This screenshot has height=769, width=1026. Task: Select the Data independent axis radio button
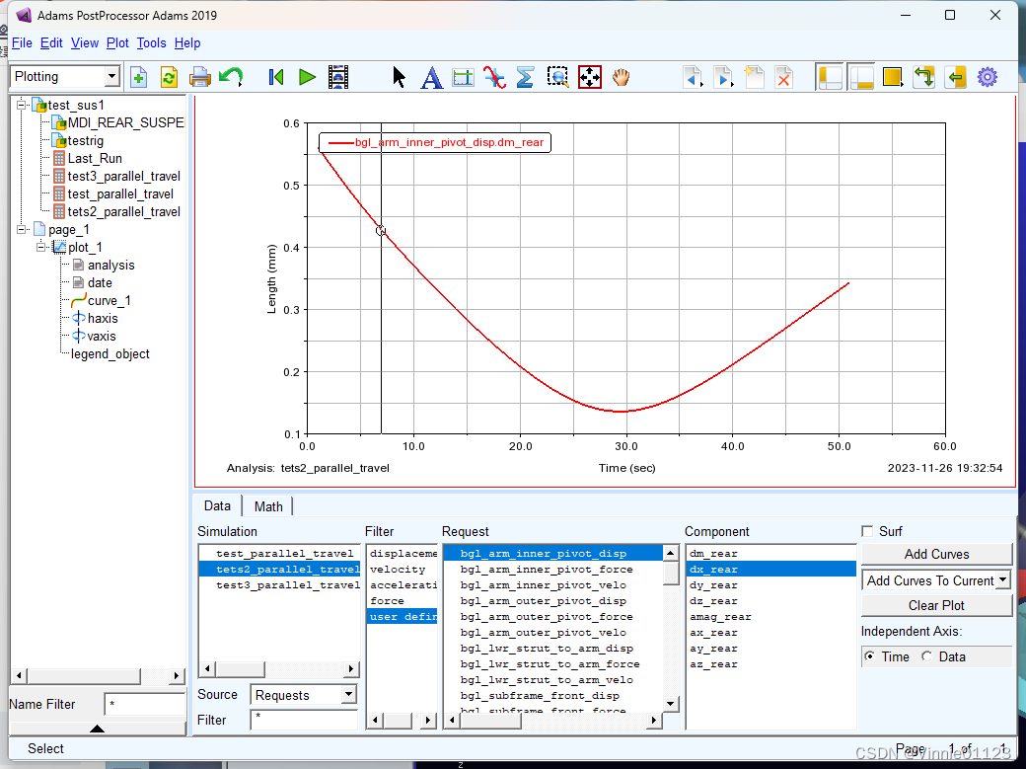[926, 656]
